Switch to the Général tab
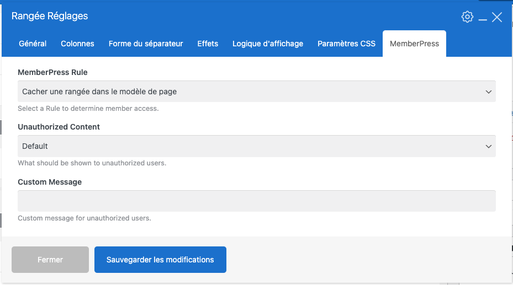This screenshot has width=513, height=285. (33, 44)
